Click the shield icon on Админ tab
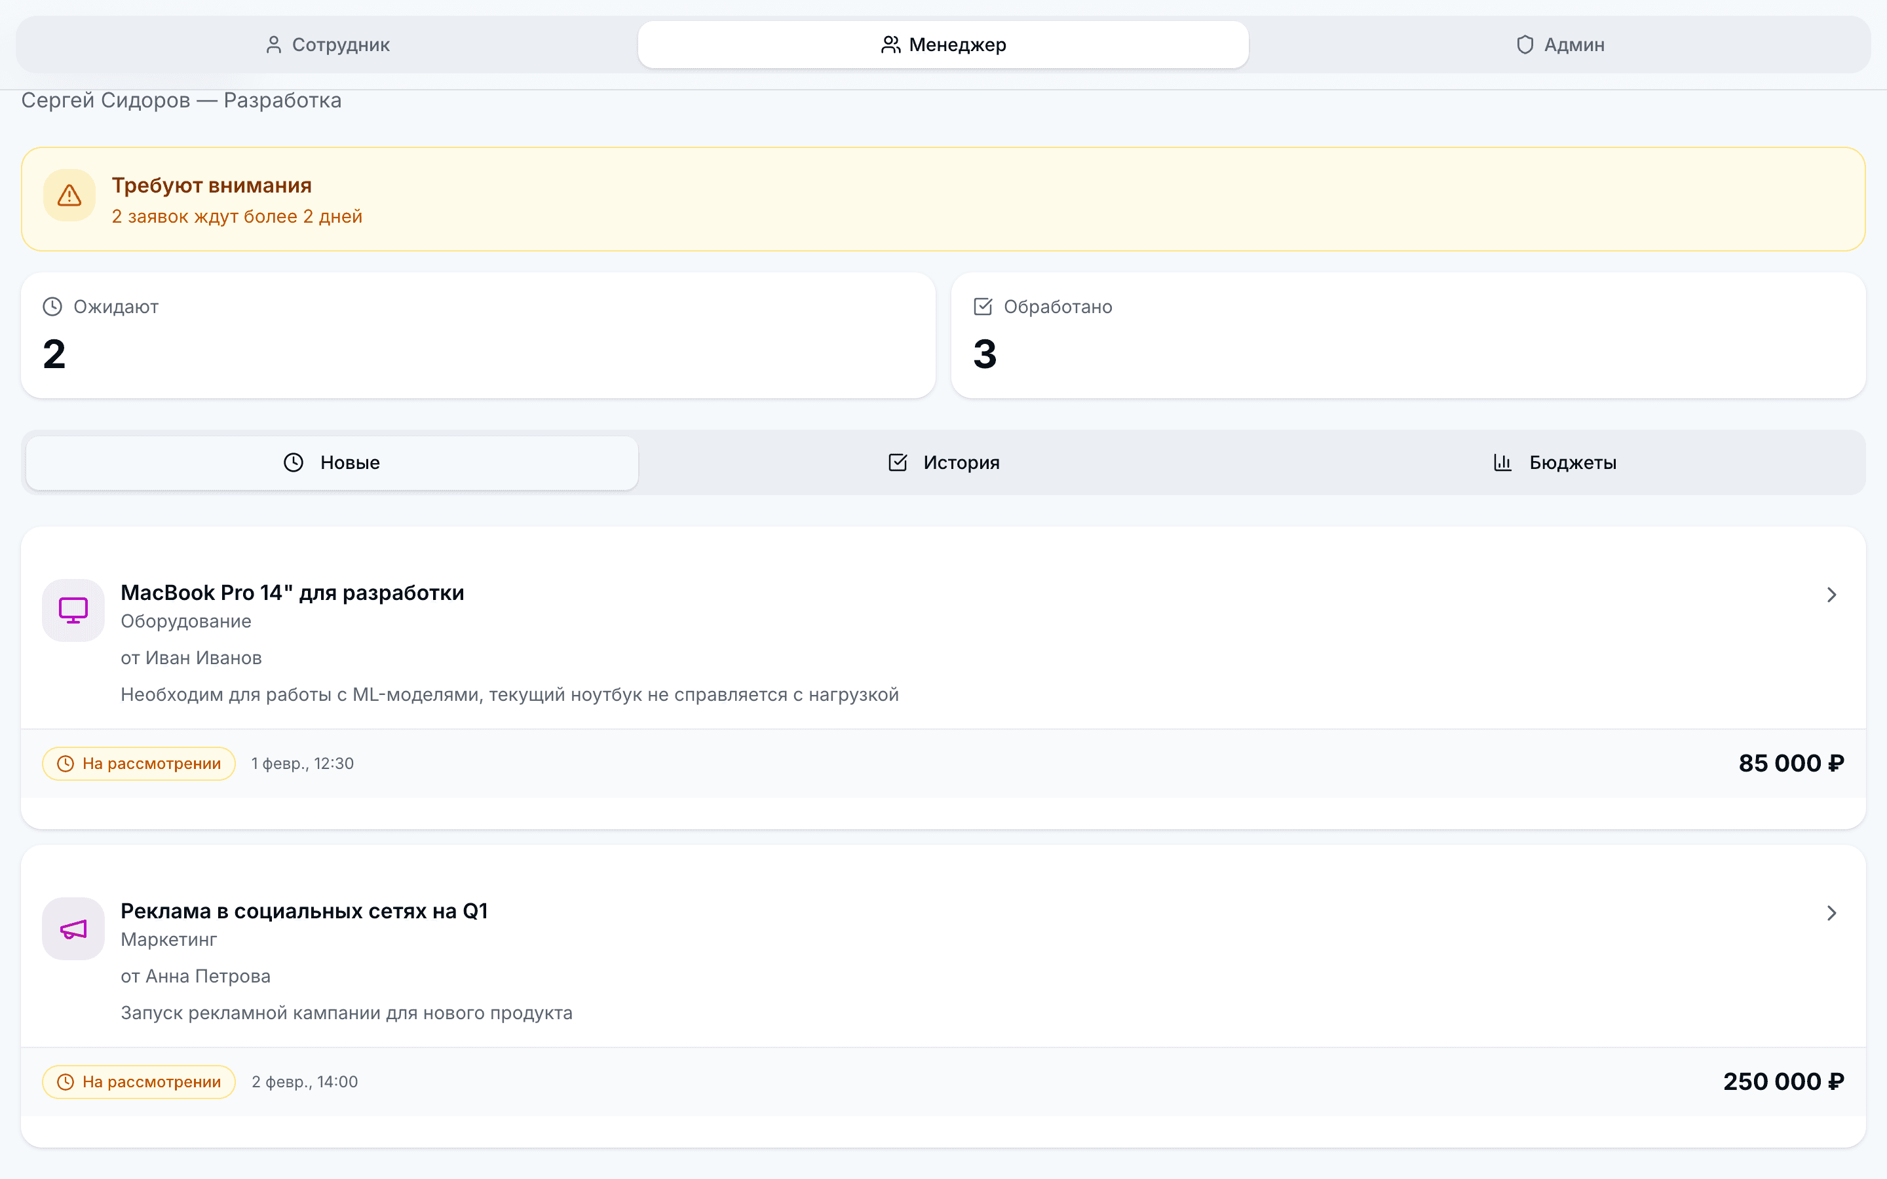This screenshot has width=1887, height=1179. tap(1525, 45)
